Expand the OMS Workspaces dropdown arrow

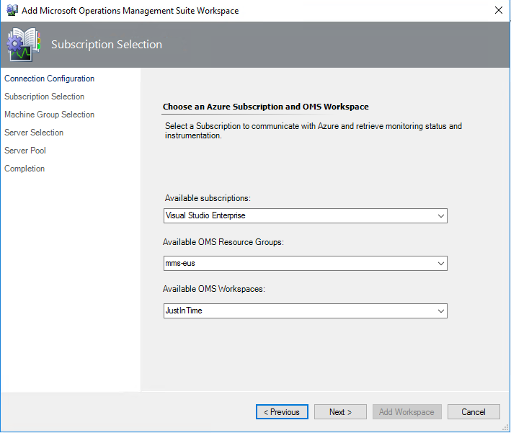click(x=440, y=311)
